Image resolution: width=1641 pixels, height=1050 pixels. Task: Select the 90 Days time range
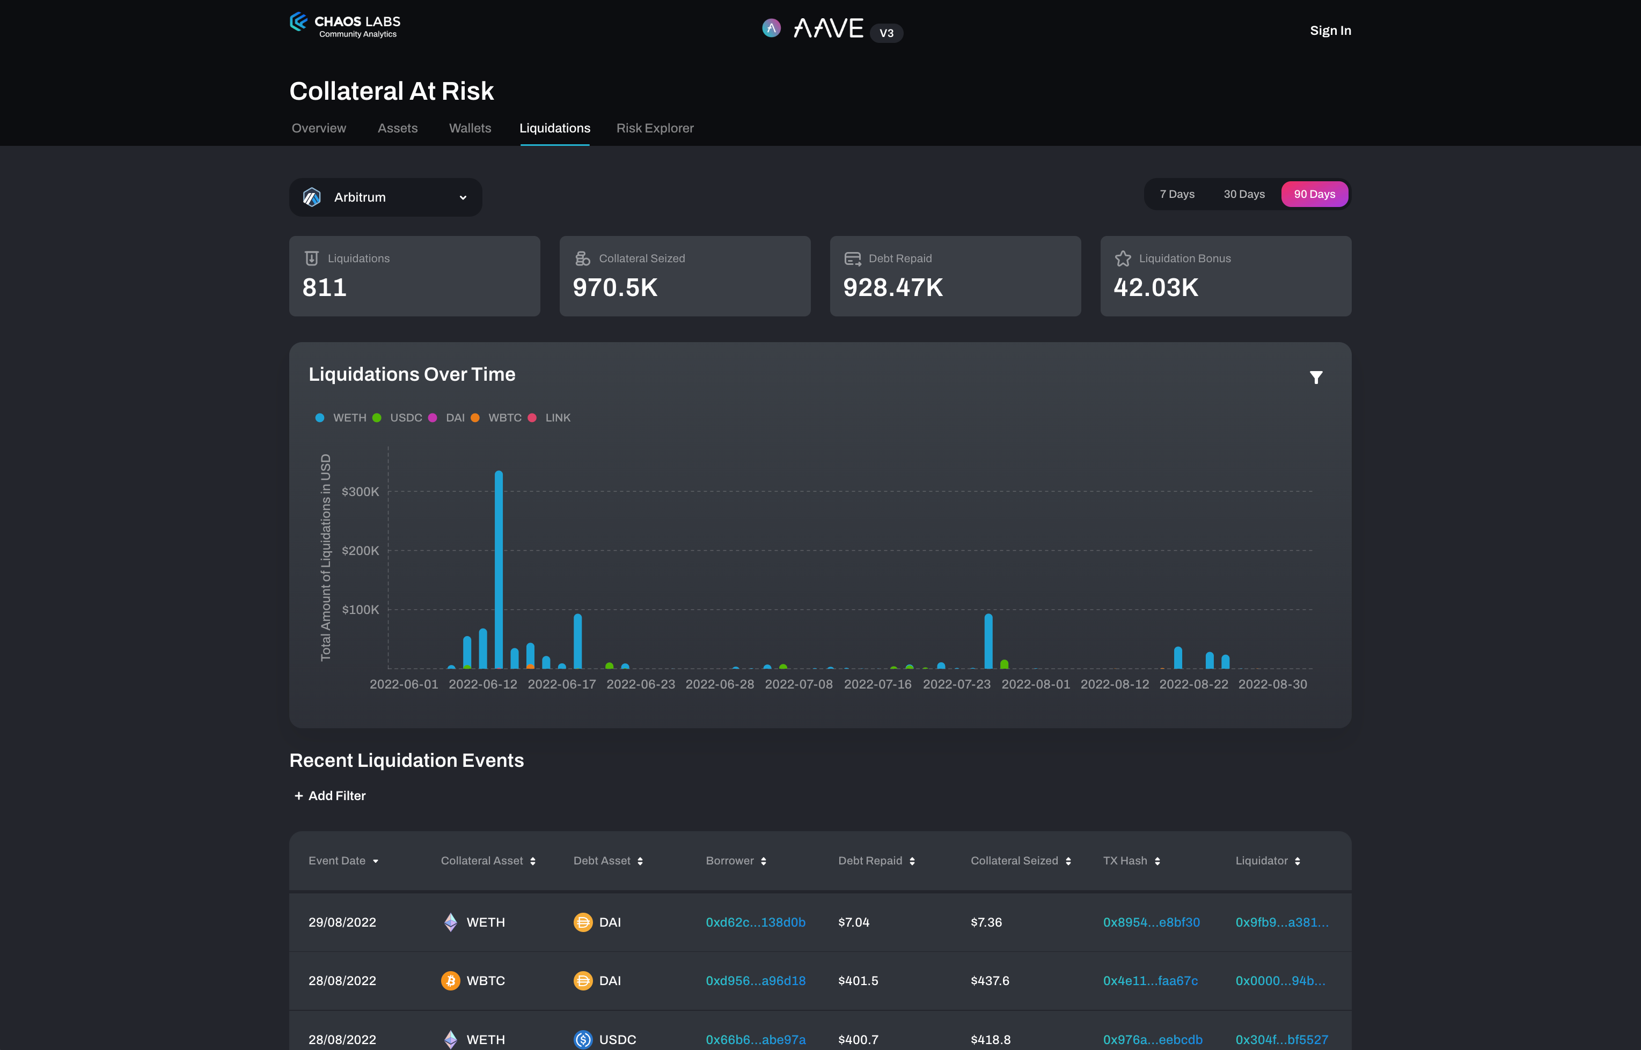point(1314,194)
